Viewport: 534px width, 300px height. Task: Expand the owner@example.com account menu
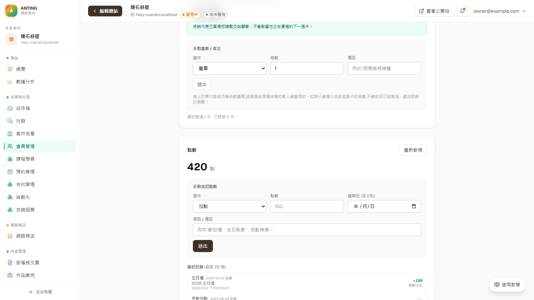499,11
